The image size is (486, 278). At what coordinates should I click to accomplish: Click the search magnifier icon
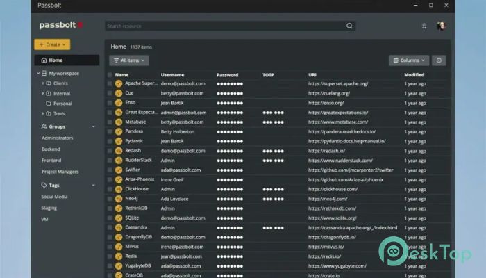point(349,26)
